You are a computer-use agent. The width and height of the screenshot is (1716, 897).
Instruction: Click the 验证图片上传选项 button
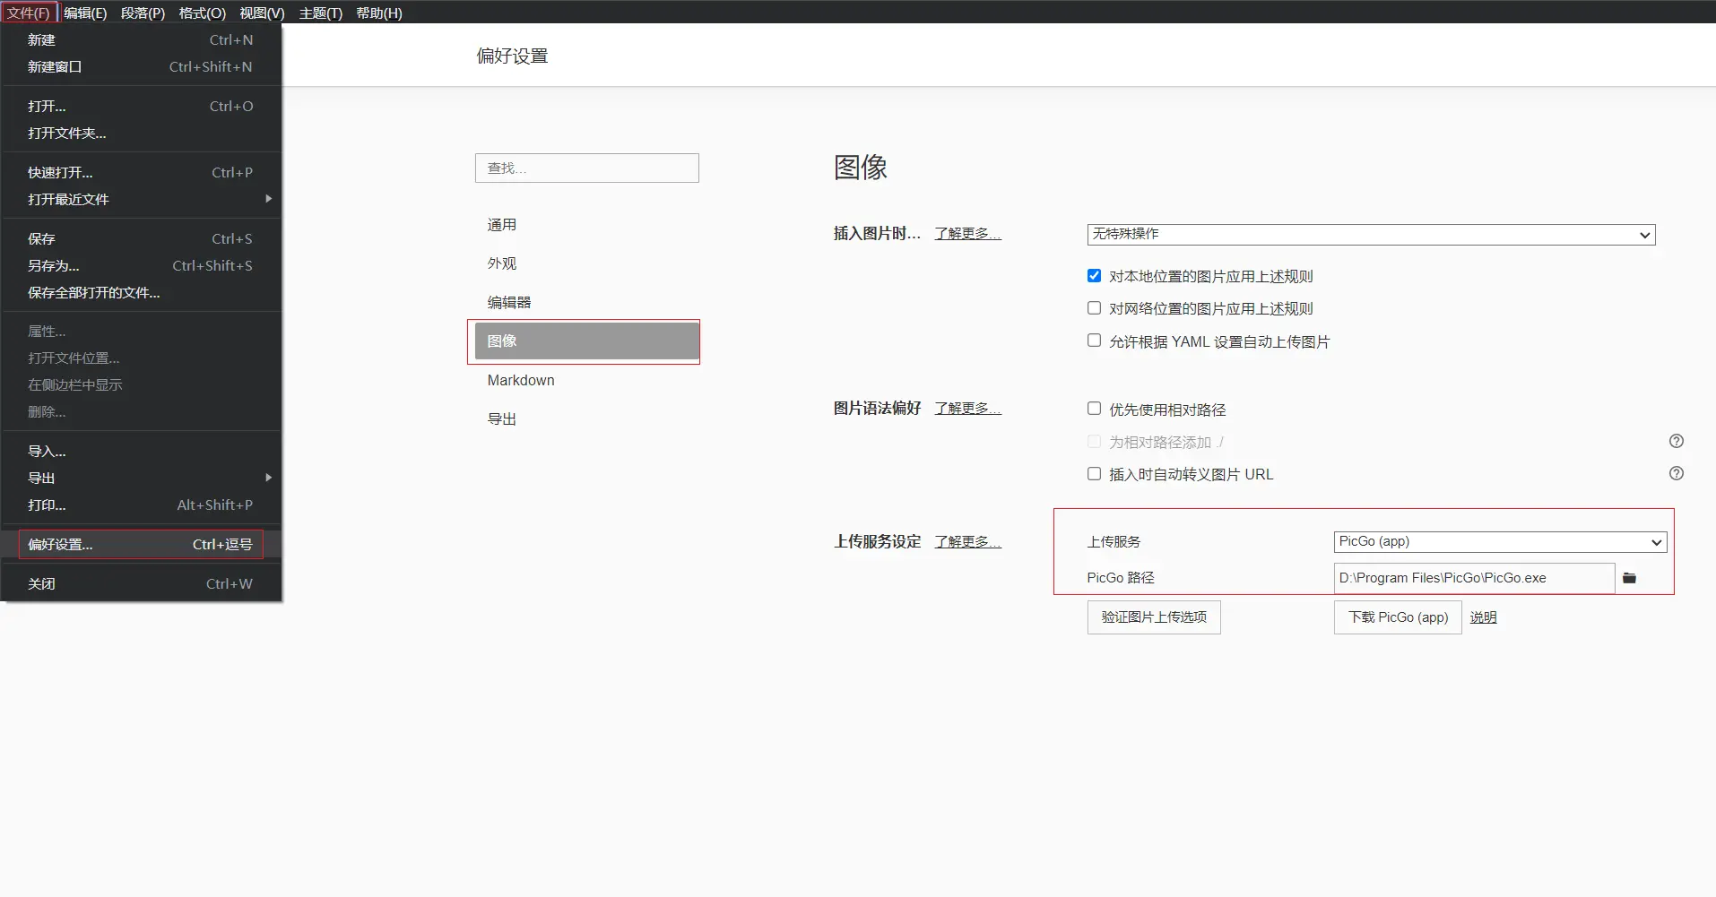pos(1153,617)
